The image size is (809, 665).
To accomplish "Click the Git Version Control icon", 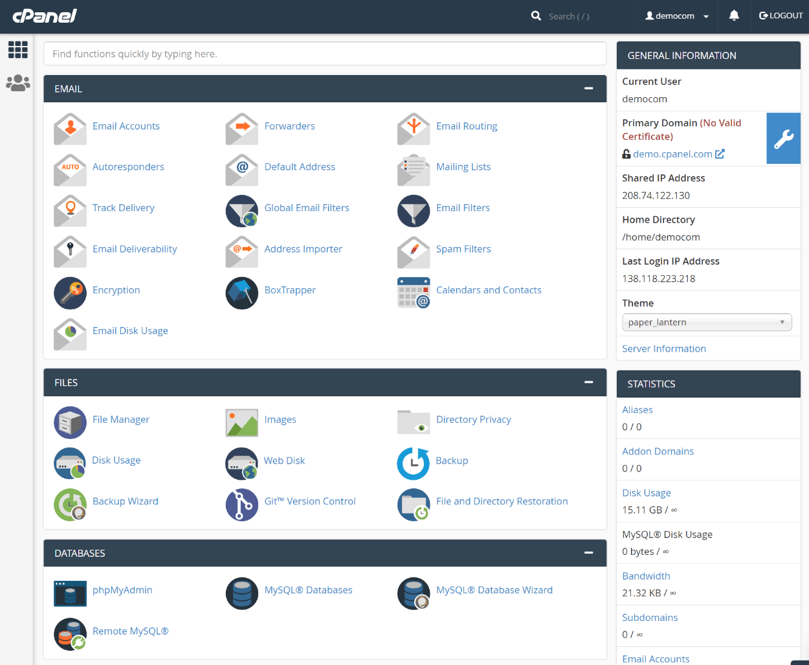I will (x=242, y=504).
